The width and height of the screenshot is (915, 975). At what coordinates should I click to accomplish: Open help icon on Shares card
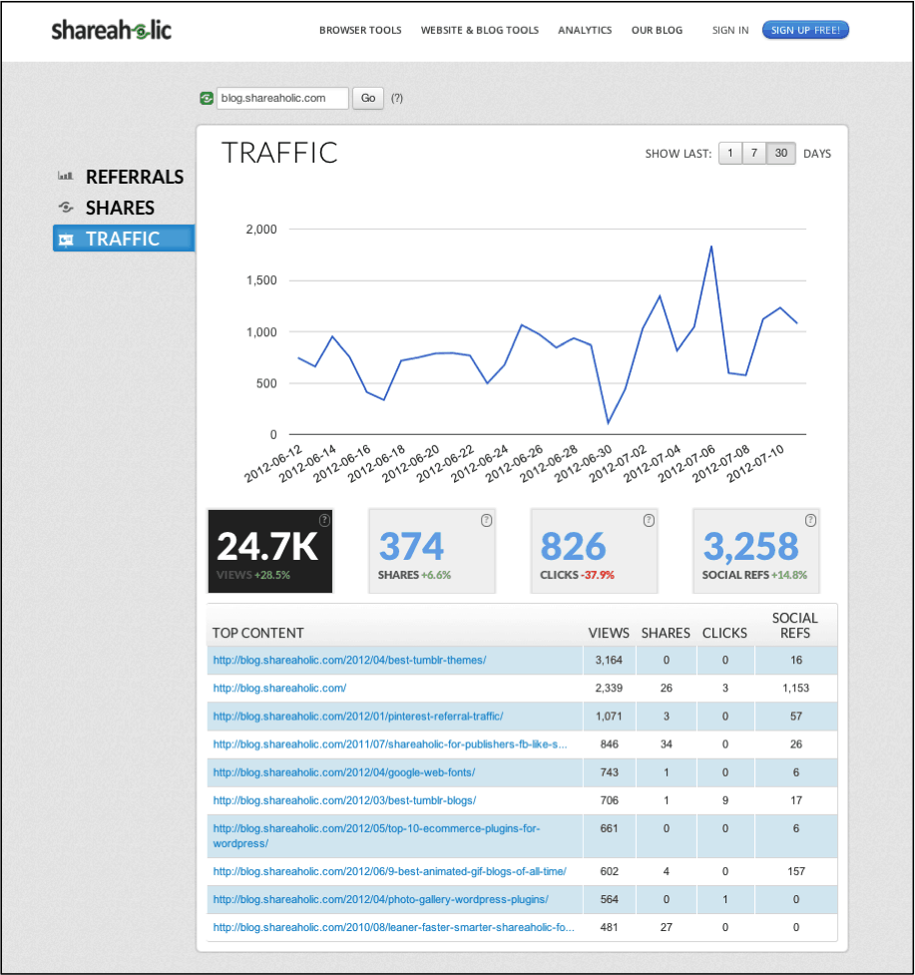point(487,521)
